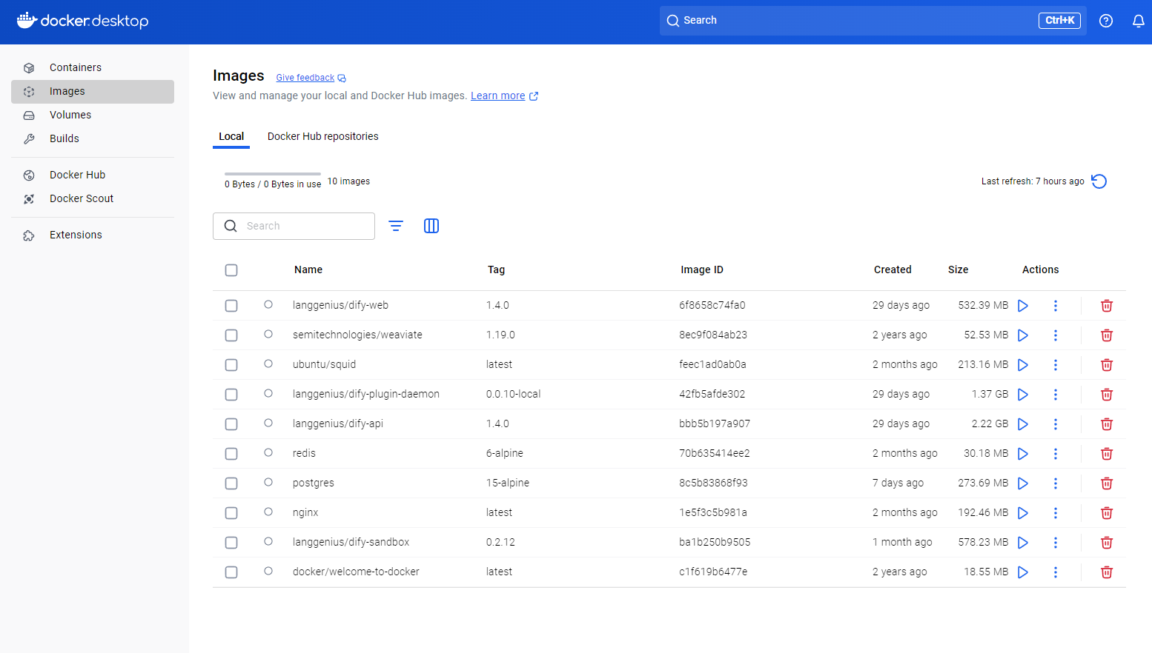This screenshot has width=1152, height=653.
Task: Follow the Learn more link
Action: [497, 96]
